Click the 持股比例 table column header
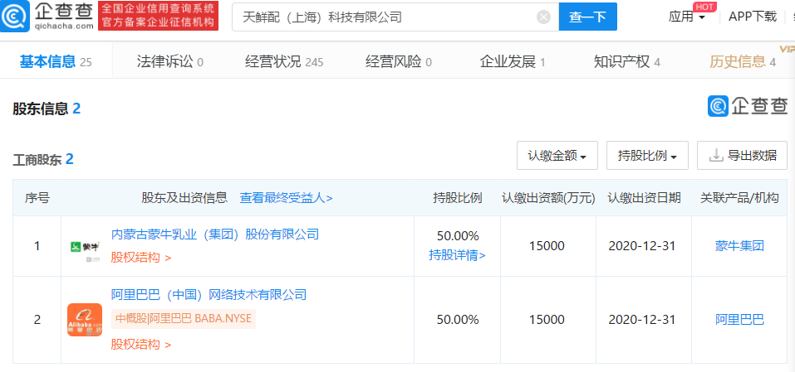Screen dimensions: 795x372 [458, 198]
